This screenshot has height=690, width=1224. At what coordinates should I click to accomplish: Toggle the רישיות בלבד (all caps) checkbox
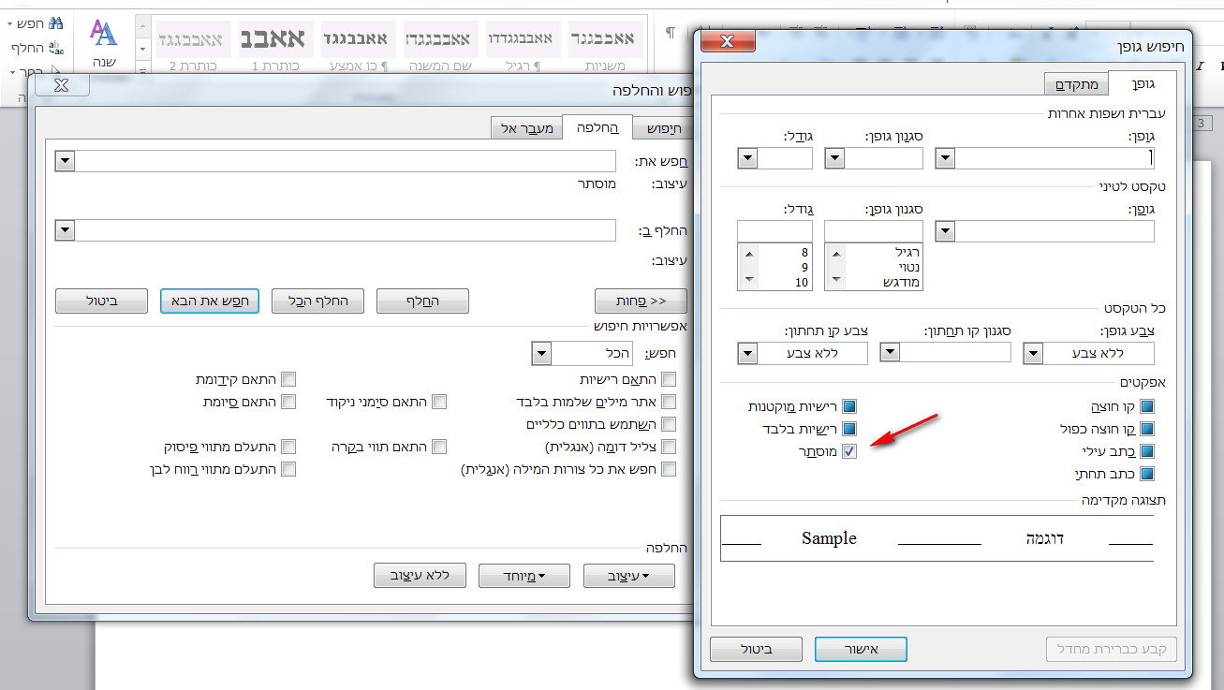[x=849, y=429]
